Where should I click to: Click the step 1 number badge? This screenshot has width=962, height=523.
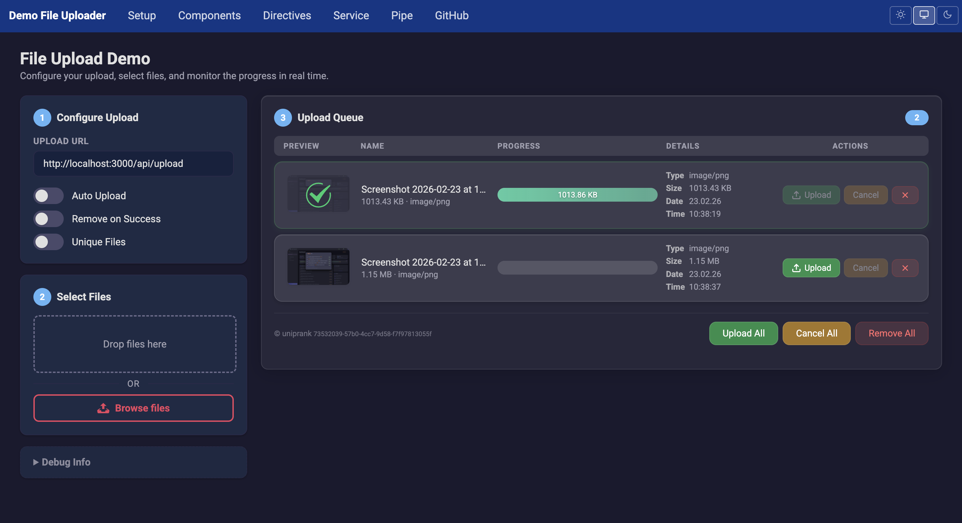42,118
